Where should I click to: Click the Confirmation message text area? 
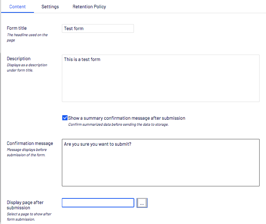pyautogui.click(x=161, y=163)
